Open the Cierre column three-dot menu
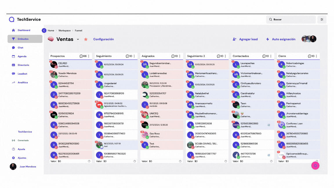This screenshot has height=188, width=334. tap(316, 56)
